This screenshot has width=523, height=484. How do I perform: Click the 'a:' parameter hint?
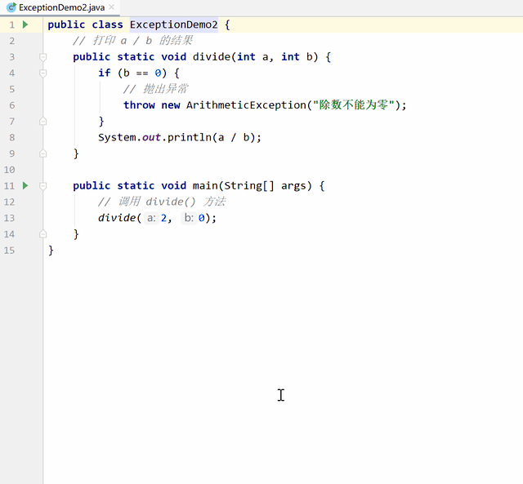(151, 218)
